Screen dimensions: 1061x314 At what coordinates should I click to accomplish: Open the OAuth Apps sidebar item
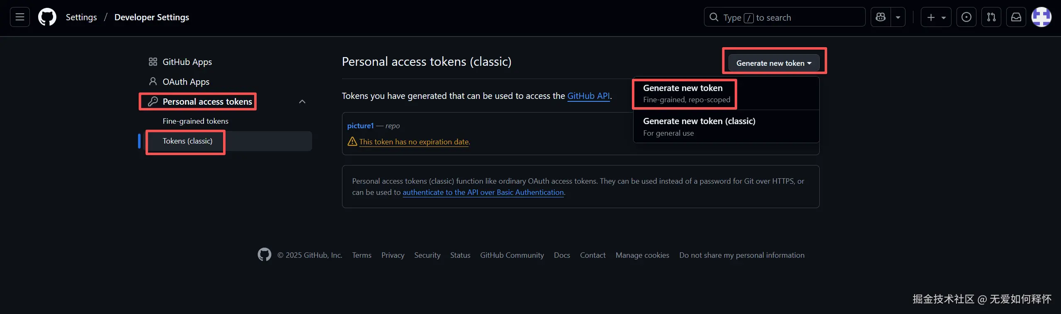point(186,82)
